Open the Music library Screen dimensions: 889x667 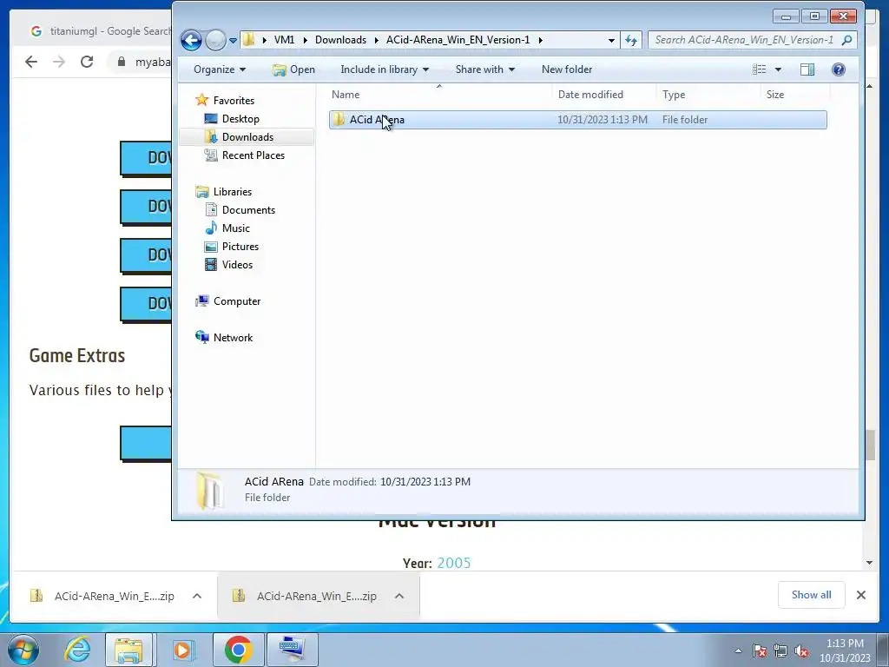pyautogui.click(x=236, y=228)
